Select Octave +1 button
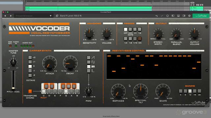211x118 pixels. [x=30, y=62]
